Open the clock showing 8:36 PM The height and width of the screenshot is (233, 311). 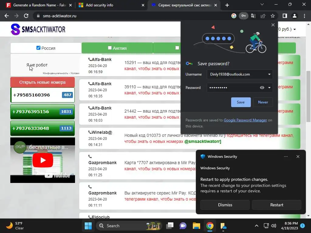pyautogui.click(x=289, y=226)
